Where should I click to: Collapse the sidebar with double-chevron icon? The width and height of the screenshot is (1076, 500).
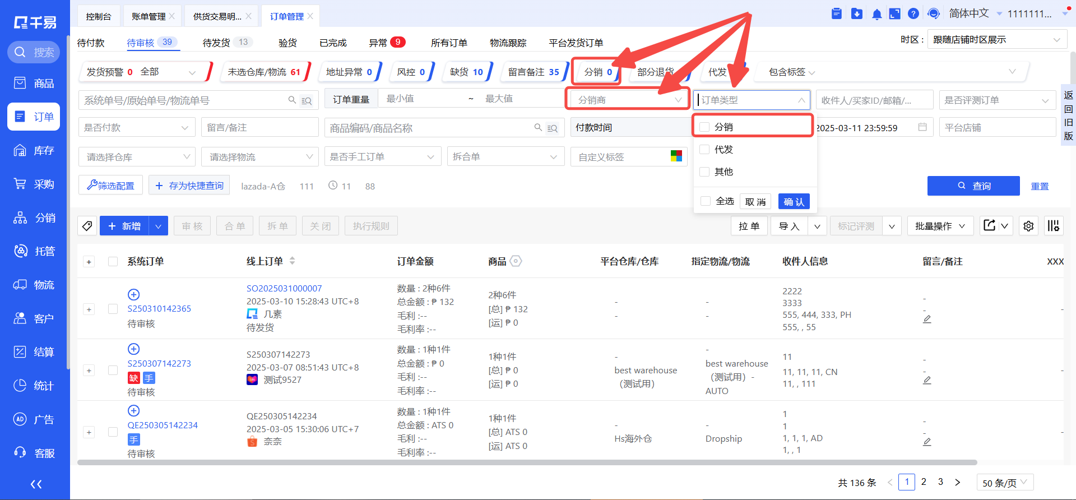coord(36,484)
